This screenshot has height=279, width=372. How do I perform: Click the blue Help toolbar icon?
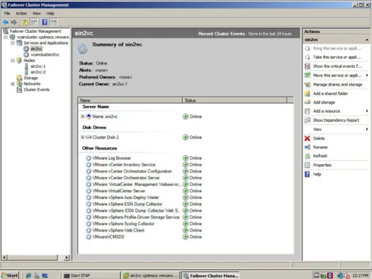[44, 22]
